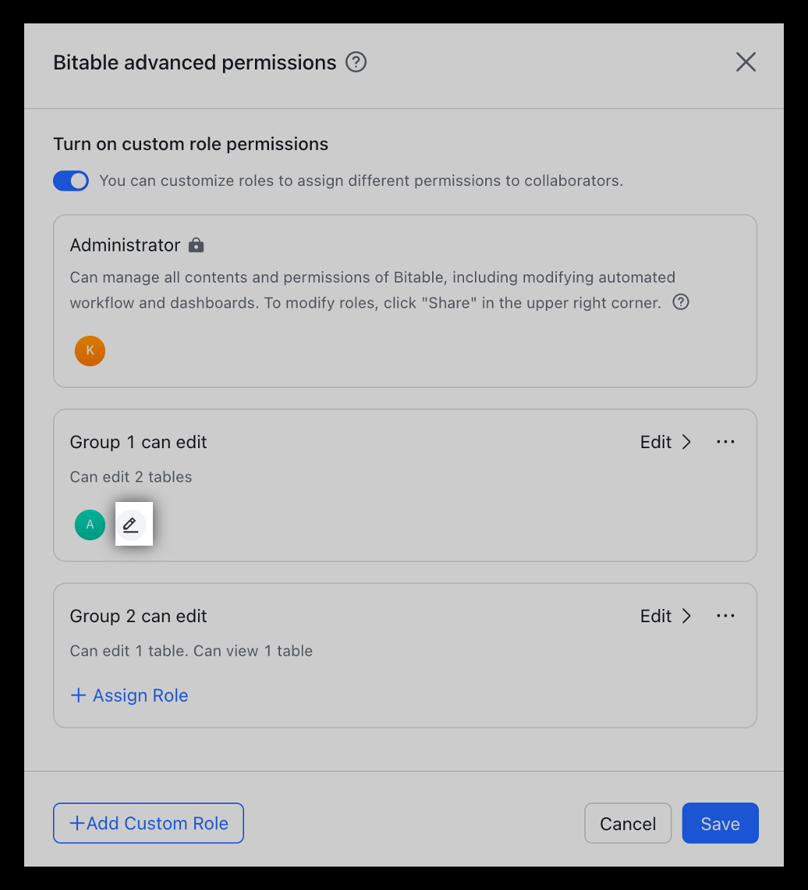Click the Administrator role heading
This screenshot has width=808, height=890.
click(x=125, y=245)
